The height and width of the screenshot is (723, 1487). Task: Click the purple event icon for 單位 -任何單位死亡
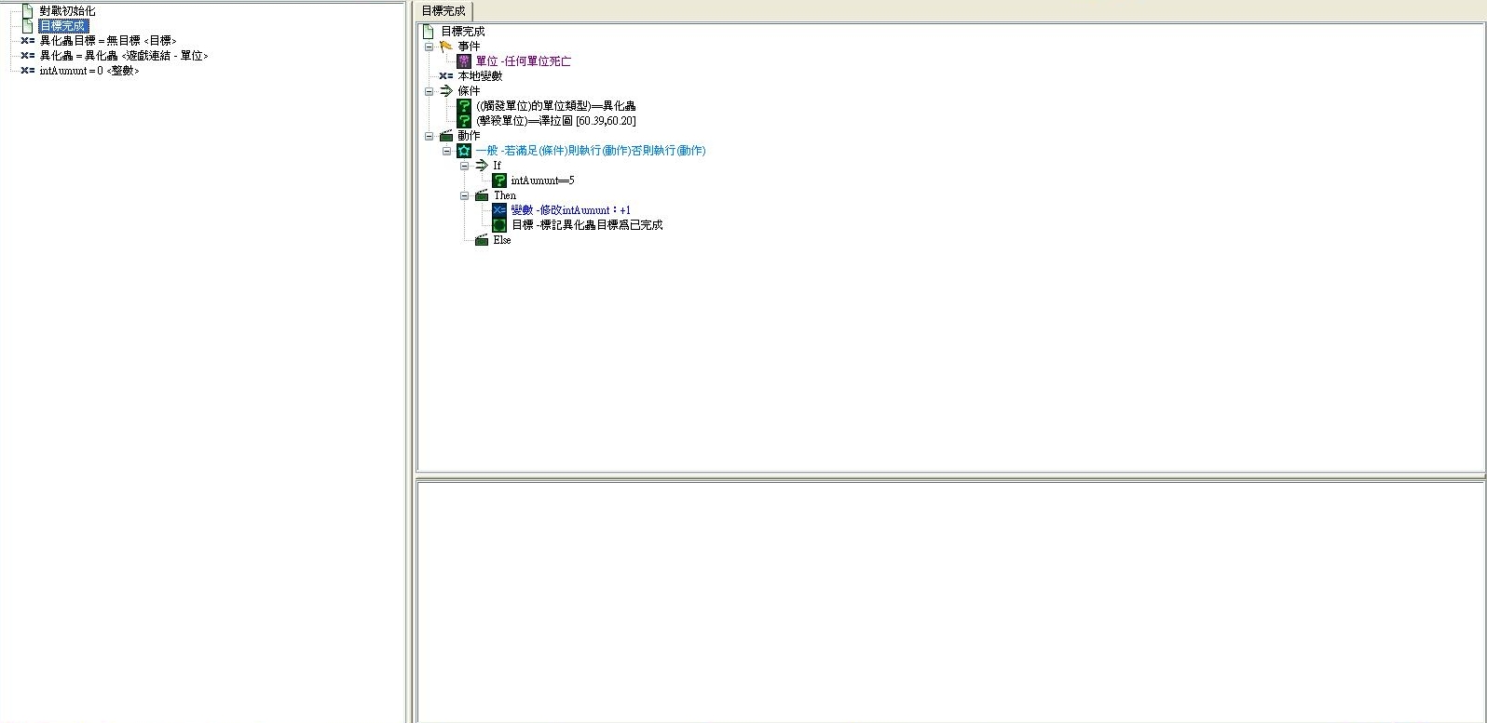[x=464, y=61]
